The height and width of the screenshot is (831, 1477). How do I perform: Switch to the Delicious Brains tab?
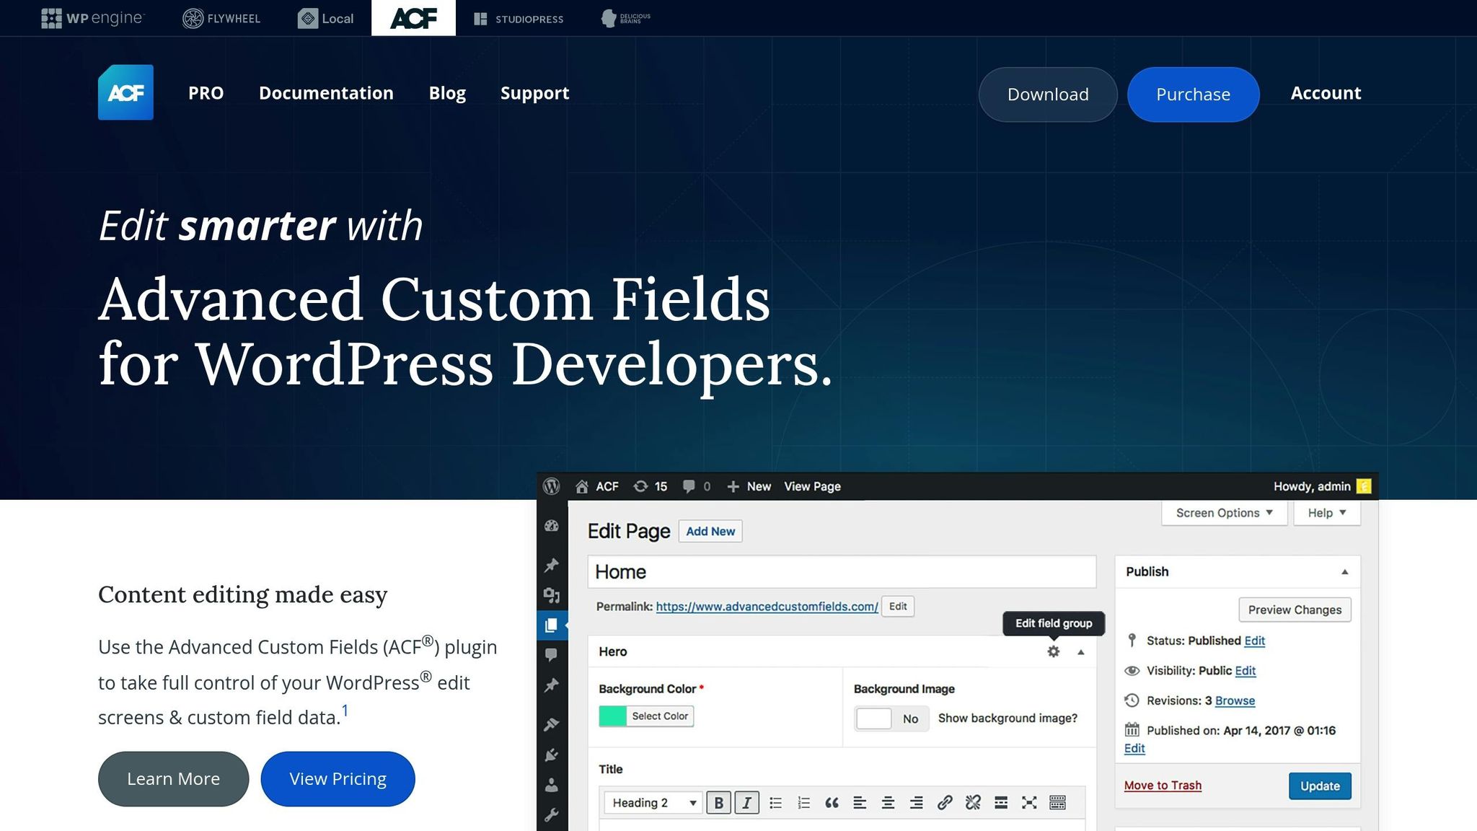click(625, 18)
